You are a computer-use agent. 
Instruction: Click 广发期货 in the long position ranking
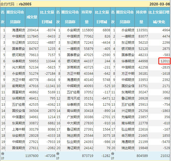tap(73, 117)
